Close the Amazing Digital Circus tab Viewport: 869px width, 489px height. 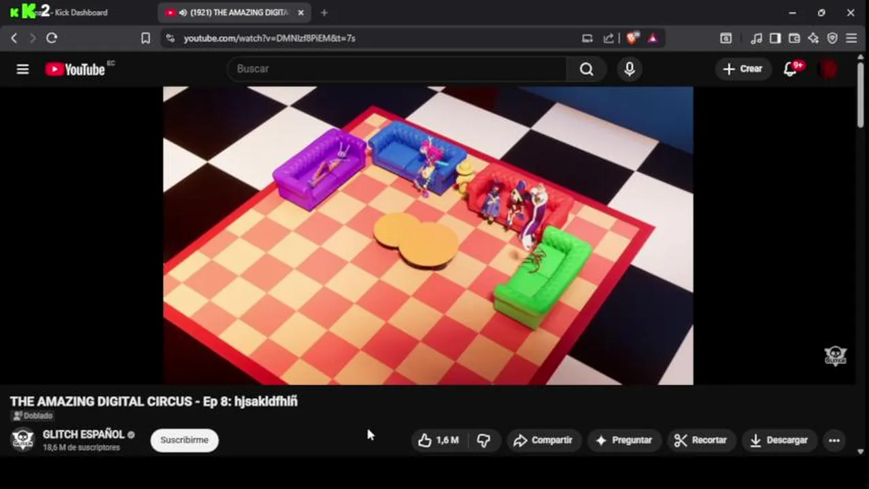301,12
